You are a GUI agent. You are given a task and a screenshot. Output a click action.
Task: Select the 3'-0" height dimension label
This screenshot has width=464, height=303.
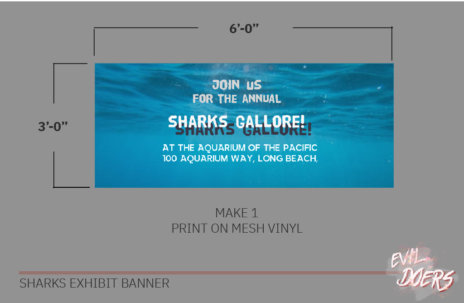[x=53, y=126]
